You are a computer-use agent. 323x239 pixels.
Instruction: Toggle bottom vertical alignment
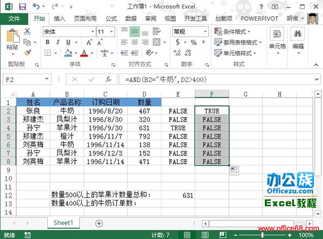[145, 32]
